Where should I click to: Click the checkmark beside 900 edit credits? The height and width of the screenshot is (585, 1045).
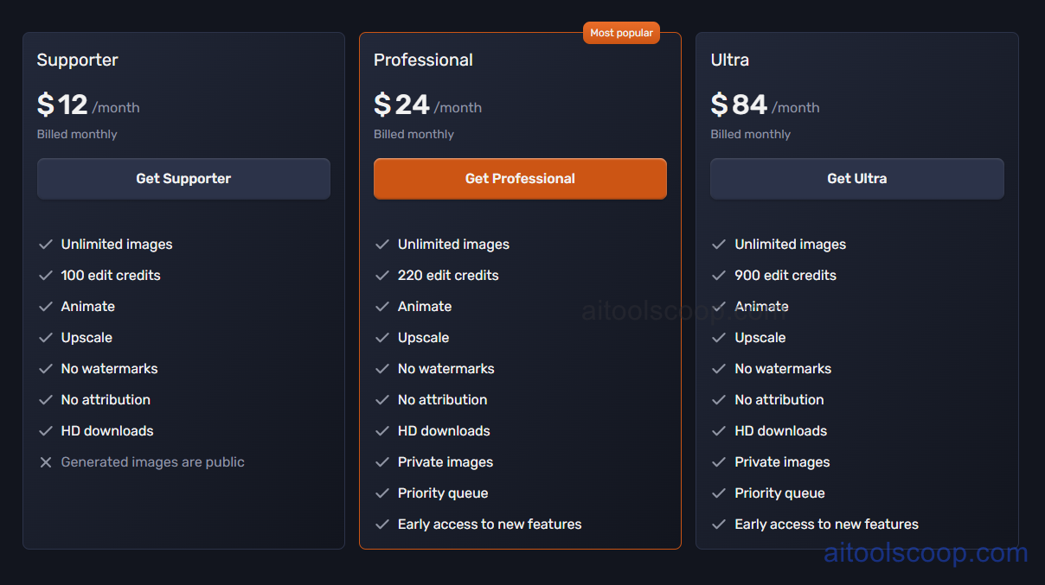(x=719, y=276)
